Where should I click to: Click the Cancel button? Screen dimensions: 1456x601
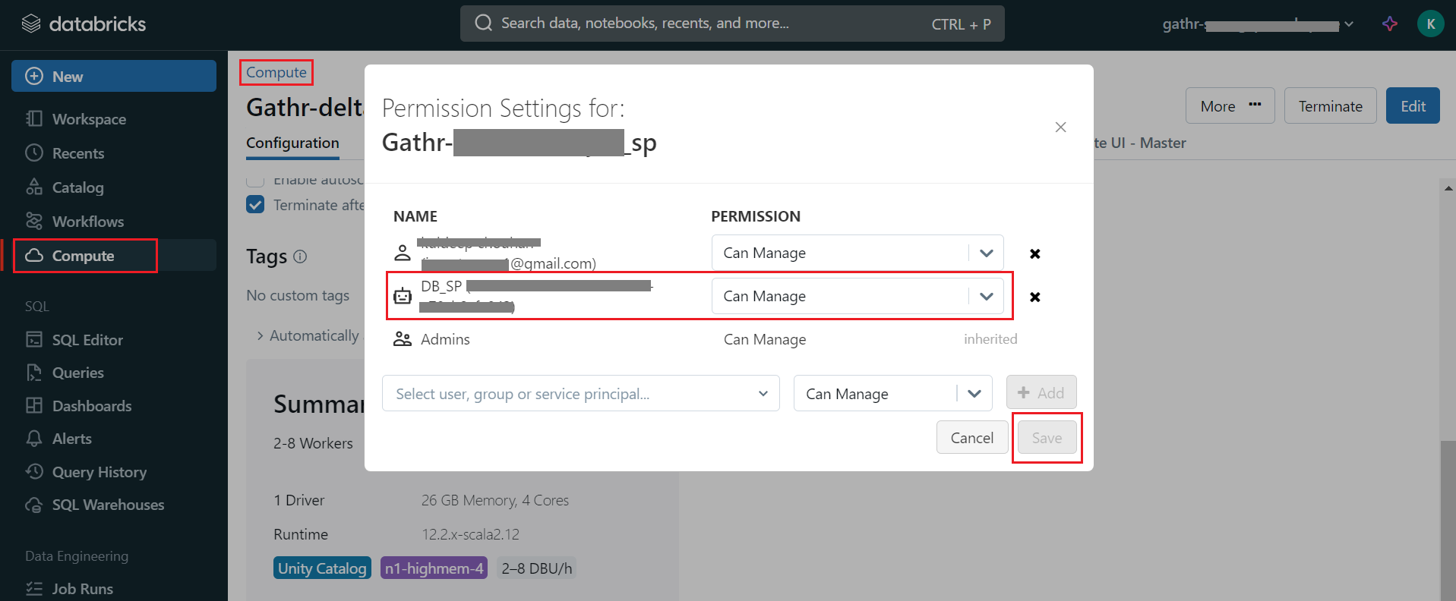972,437
